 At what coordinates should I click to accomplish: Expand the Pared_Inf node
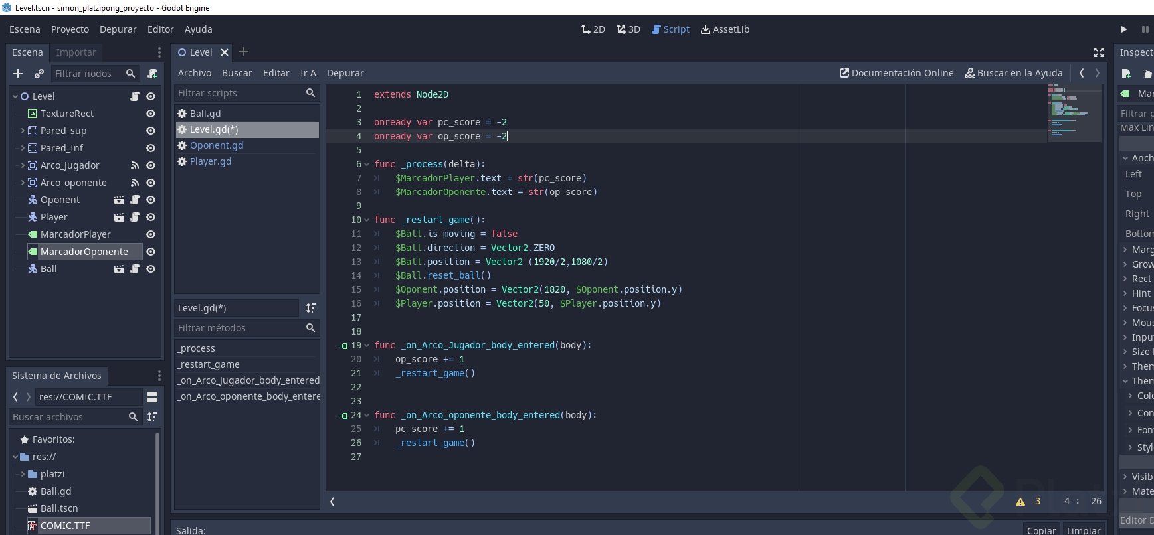click(x=23, y=148)
